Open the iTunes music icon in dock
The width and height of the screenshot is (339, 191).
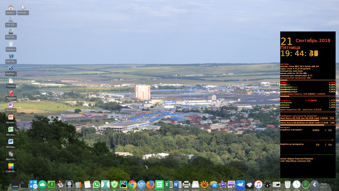coord(258,184)
